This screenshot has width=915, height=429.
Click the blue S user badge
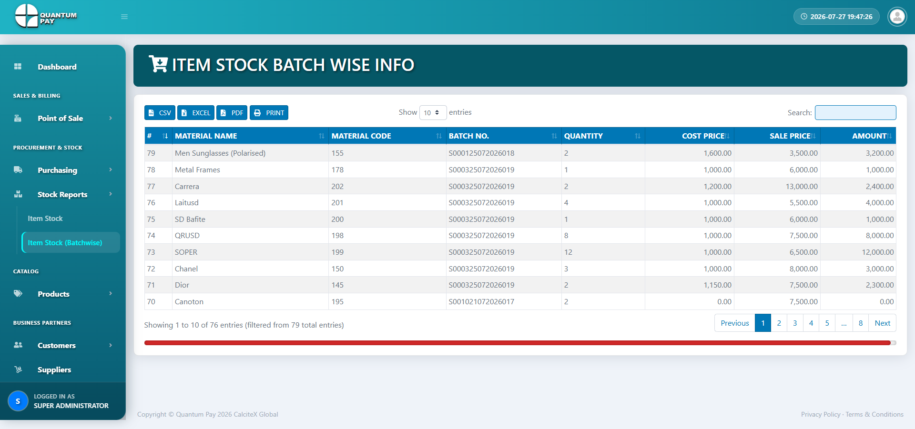[x=18, y=401]
